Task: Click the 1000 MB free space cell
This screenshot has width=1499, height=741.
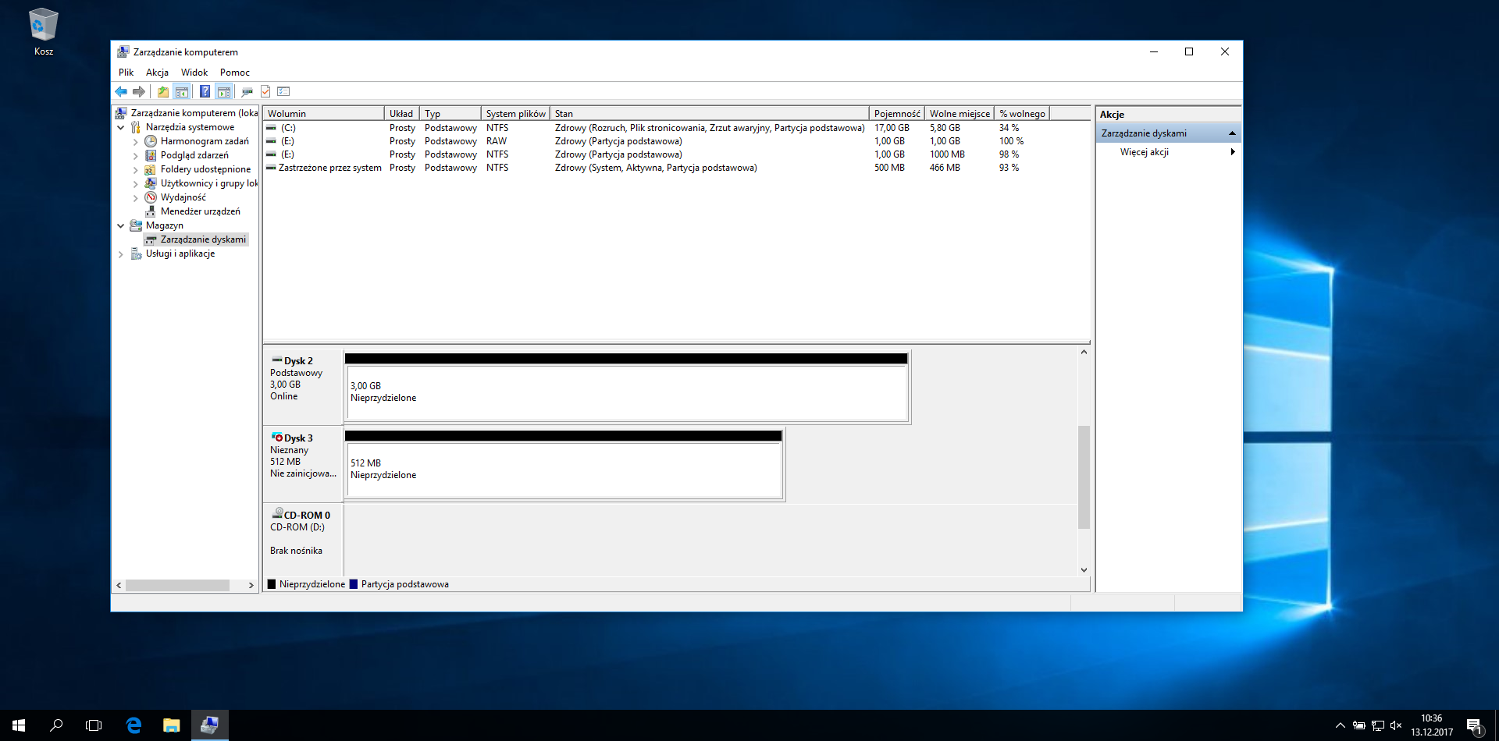Action: click(x=947, y=154)
